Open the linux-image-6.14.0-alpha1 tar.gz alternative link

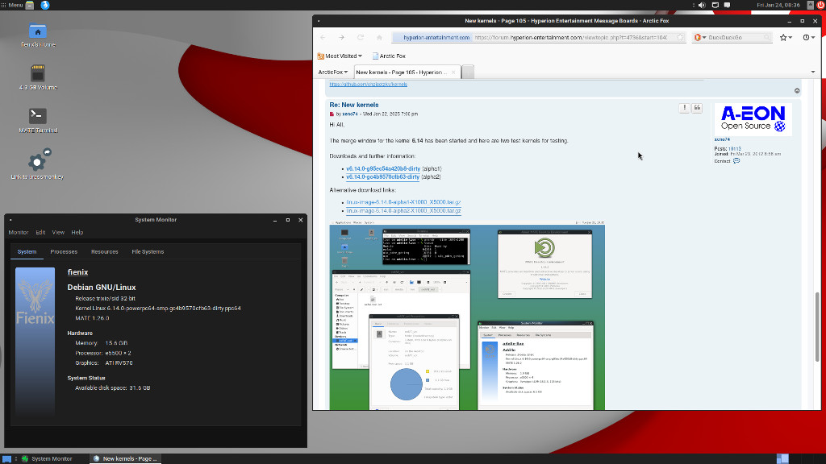(x=403, y=202)
